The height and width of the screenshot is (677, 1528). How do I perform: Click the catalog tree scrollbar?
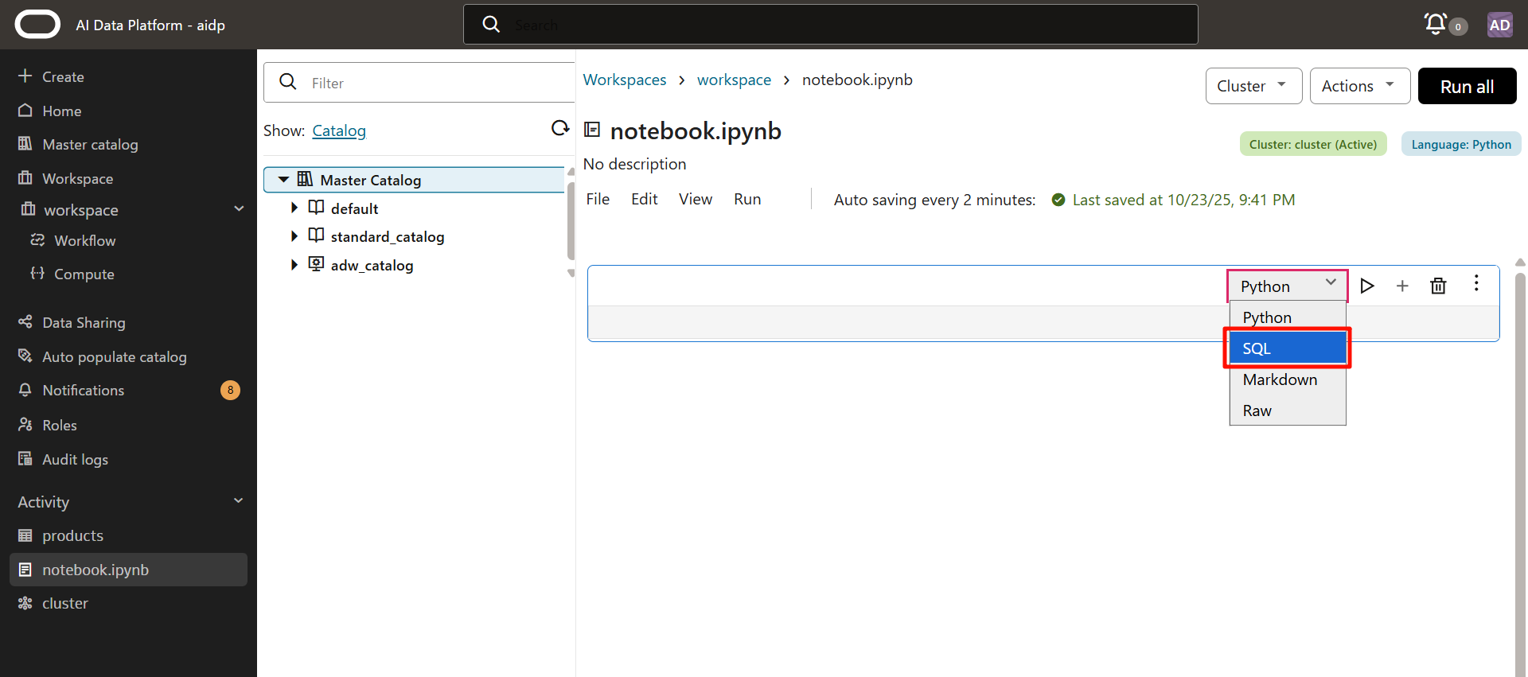(x=571, y=223)
